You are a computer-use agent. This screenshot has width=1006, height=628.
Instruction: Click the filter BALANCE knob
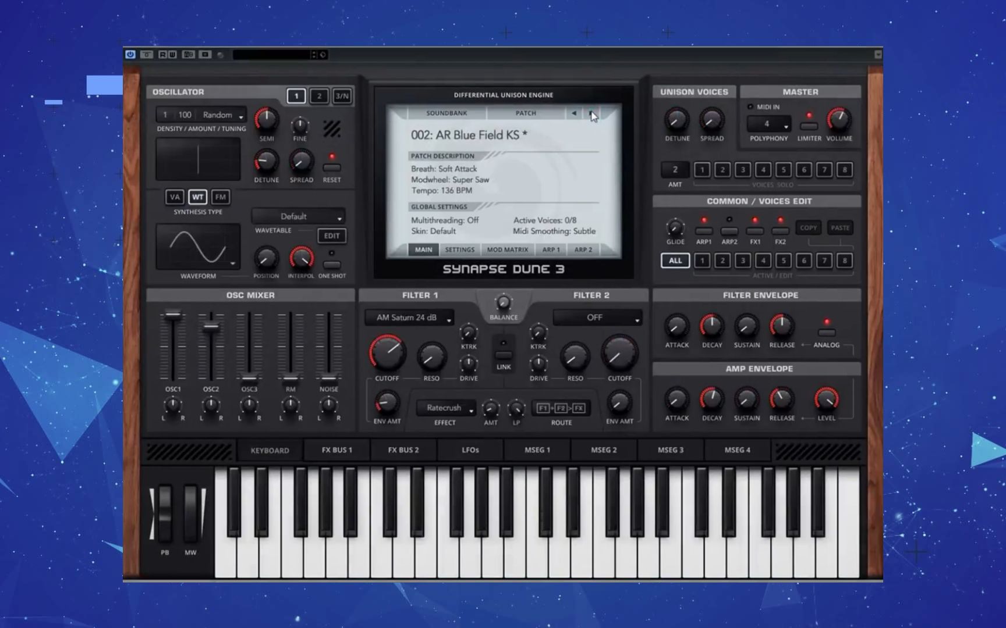click(x=504, y=302)
